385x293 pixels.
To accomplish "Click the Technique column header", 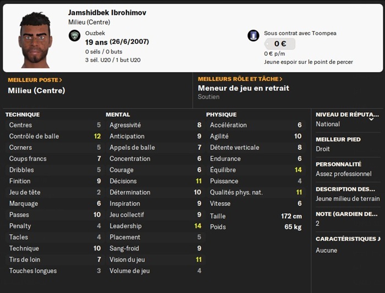I will [x=23, y=115].
